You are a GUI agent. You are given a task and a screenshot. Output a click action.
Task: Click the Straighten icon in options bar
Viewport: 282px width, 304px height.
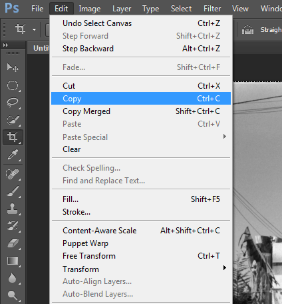pos(247,29)
